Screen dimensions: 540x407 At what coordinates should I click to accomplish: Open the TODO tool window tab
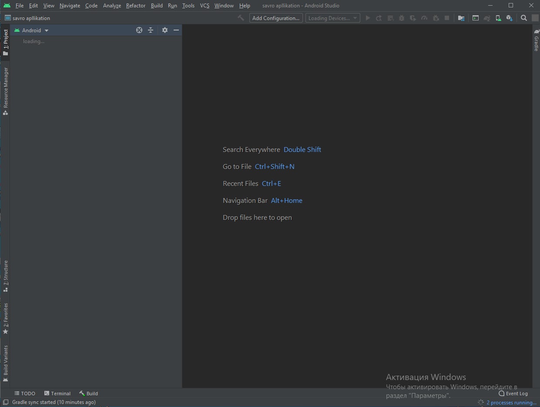click(x=25, y=394)
